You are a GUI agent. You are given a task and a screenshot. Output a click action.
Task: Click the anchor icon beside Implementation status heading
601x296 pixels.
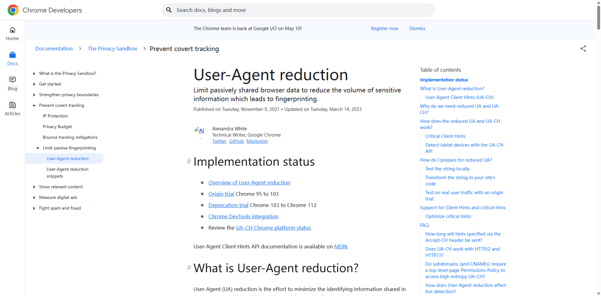click(x=189, y=161)
